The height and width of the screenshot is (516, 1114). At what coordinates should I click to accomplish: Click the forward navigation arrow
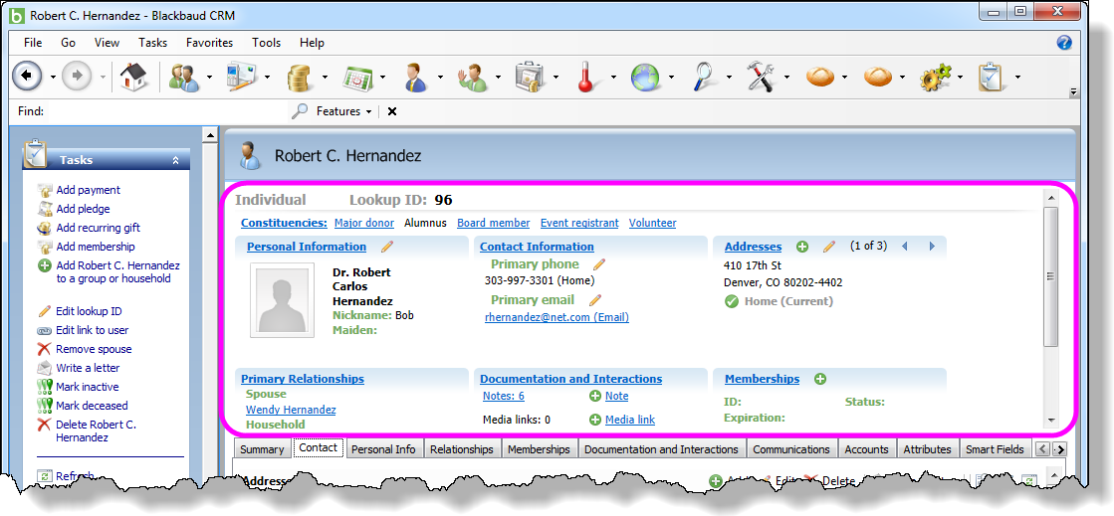(78, 76)
